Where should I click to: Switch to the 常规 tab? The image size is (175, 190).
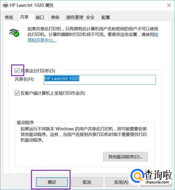coord(9,17)
